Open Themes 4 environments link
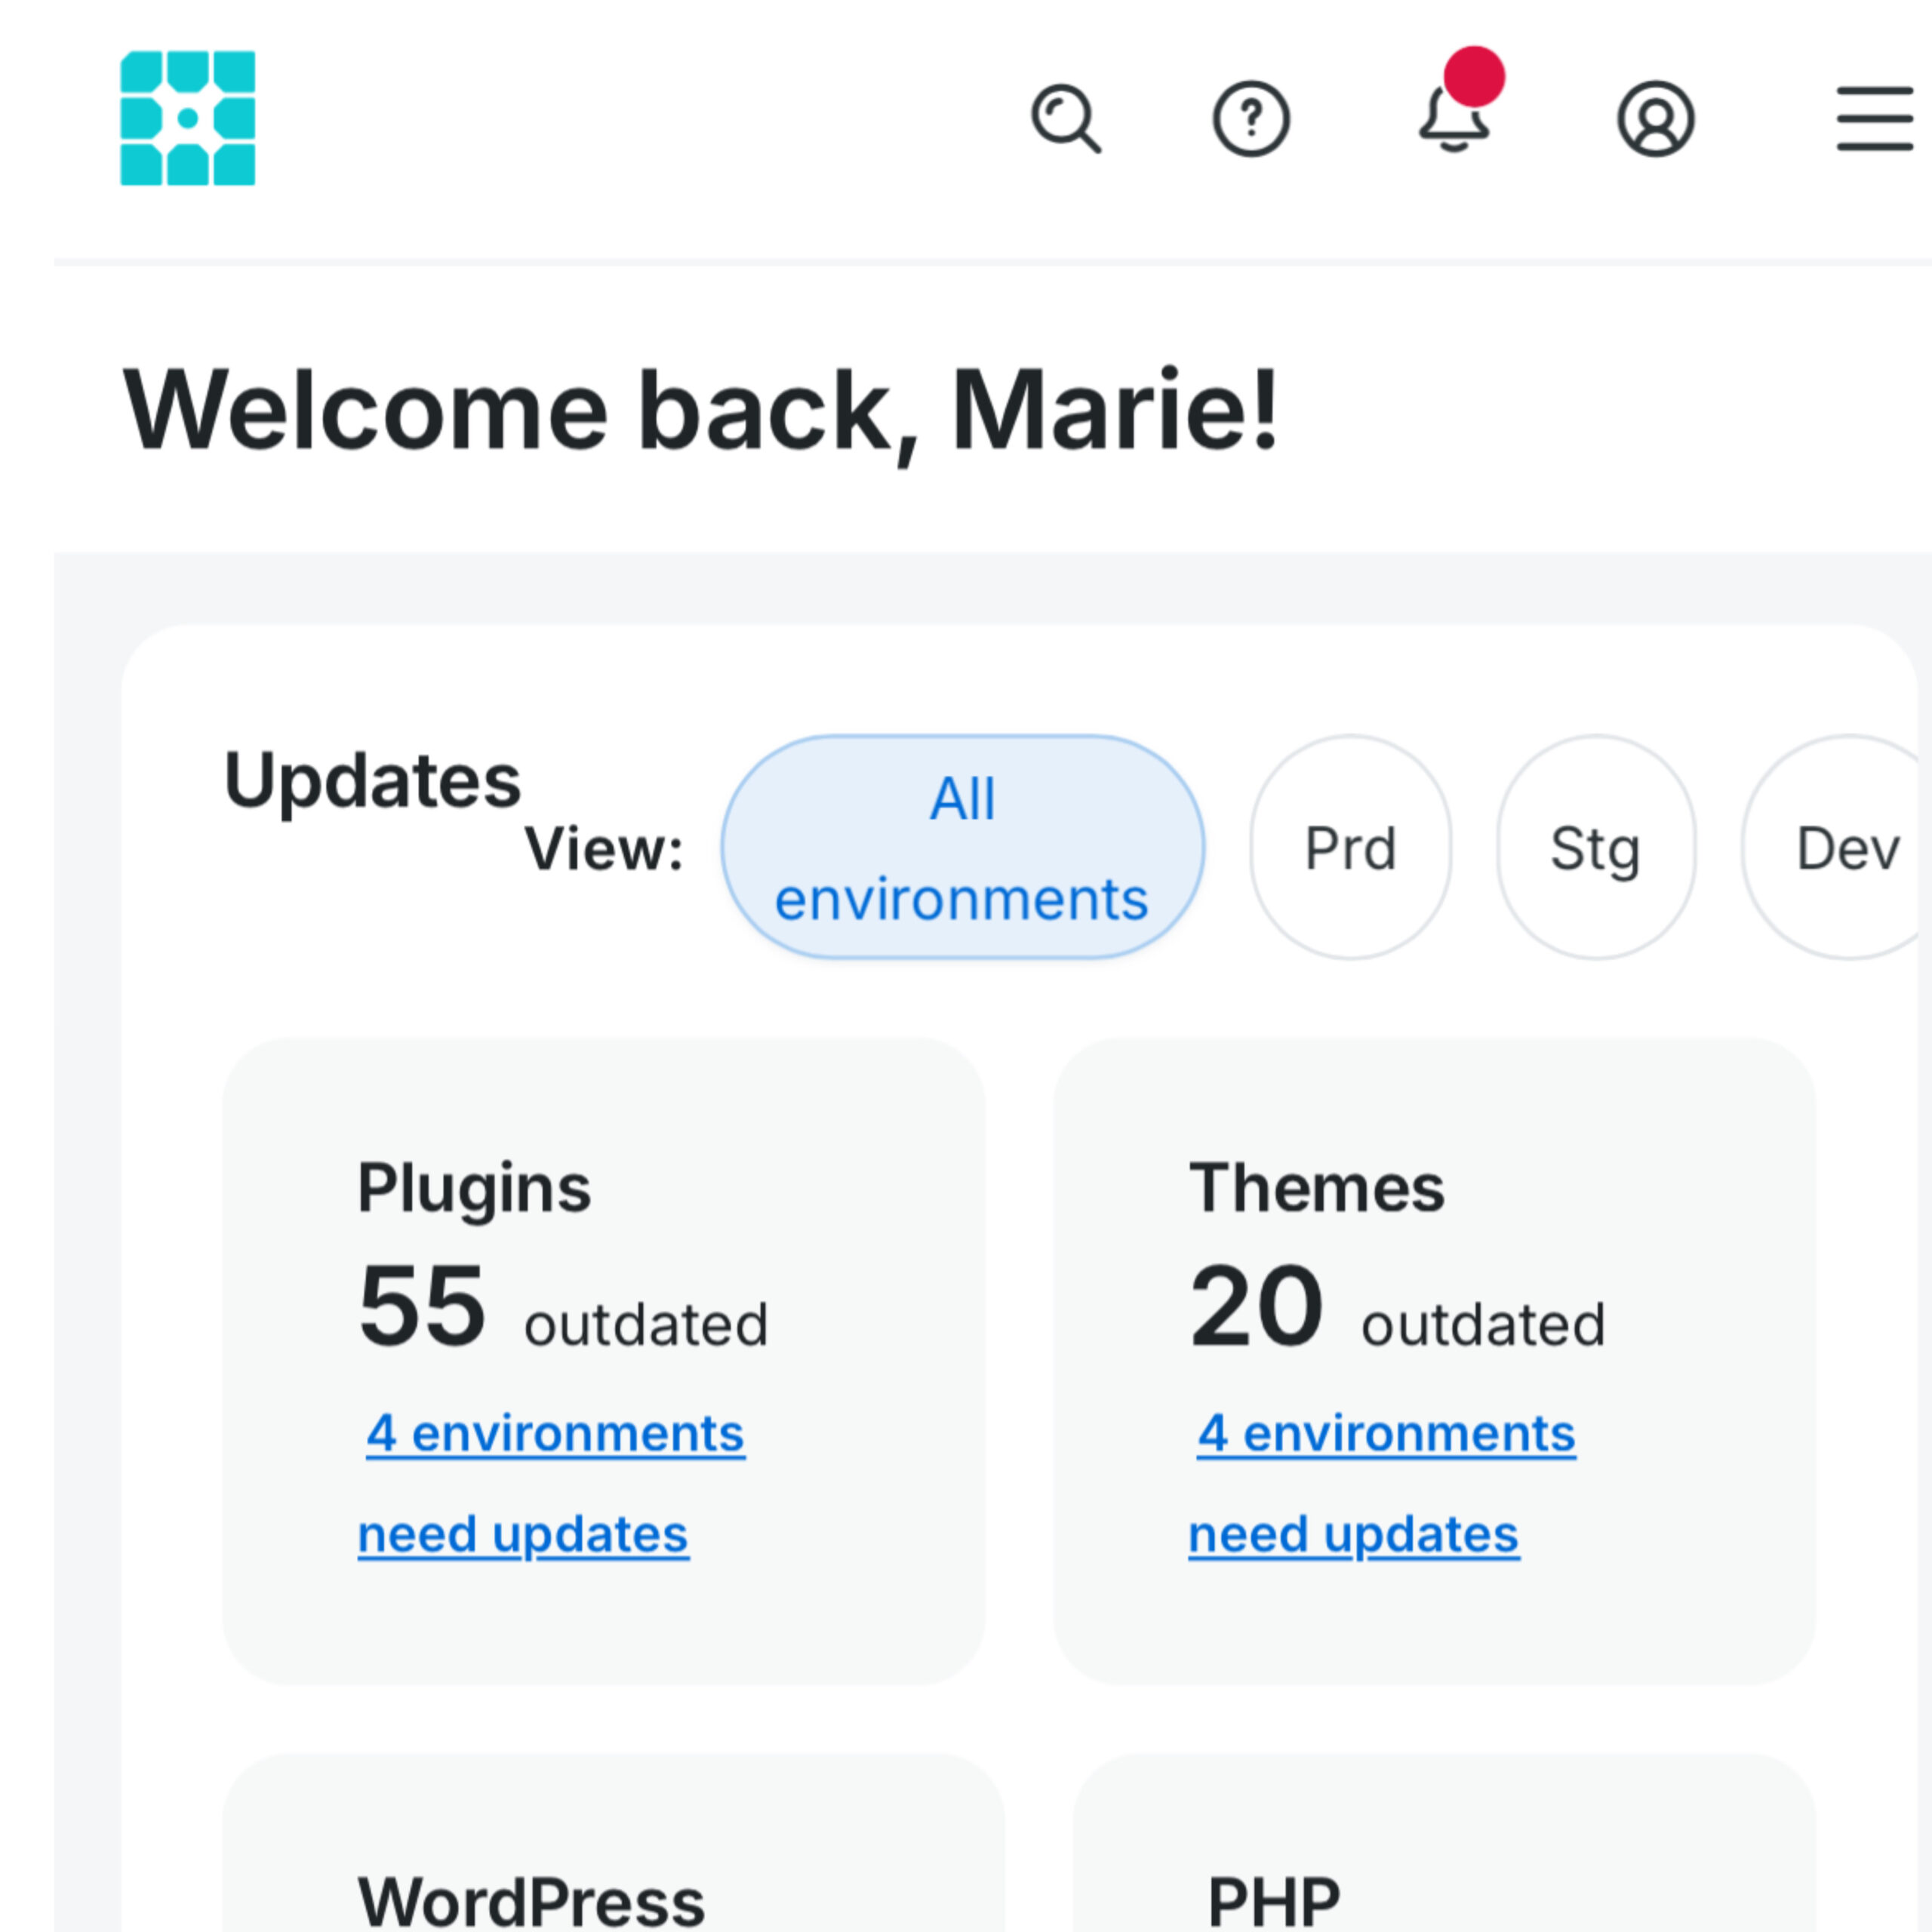 click(x=1386, y=1434)
